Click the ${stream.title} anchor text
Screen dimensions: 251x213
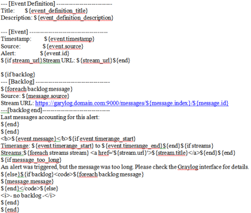[x=172, y=153]
